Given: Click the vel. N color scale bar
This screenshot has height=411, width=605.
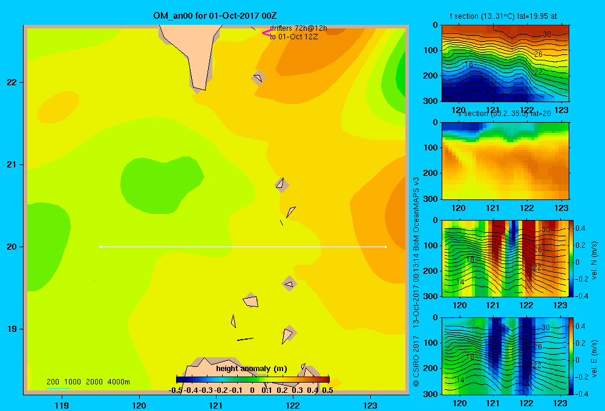Looking at the screenshot, I should [x=572, y=258].
